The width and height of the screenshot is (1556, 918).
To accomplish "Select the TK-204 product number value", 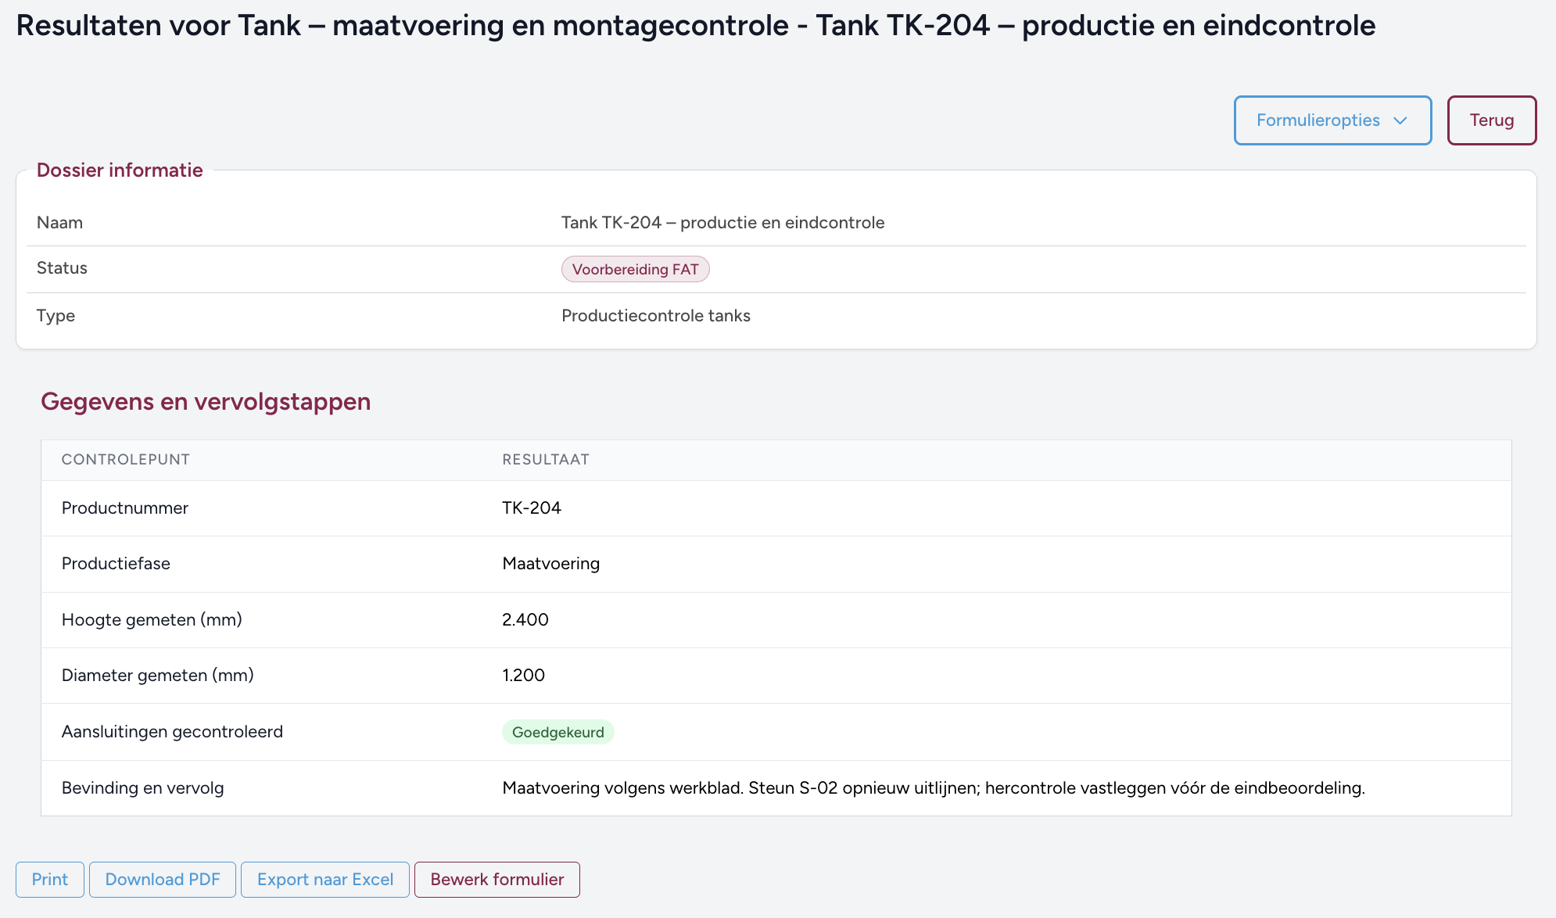I will (x=532, y=507).
